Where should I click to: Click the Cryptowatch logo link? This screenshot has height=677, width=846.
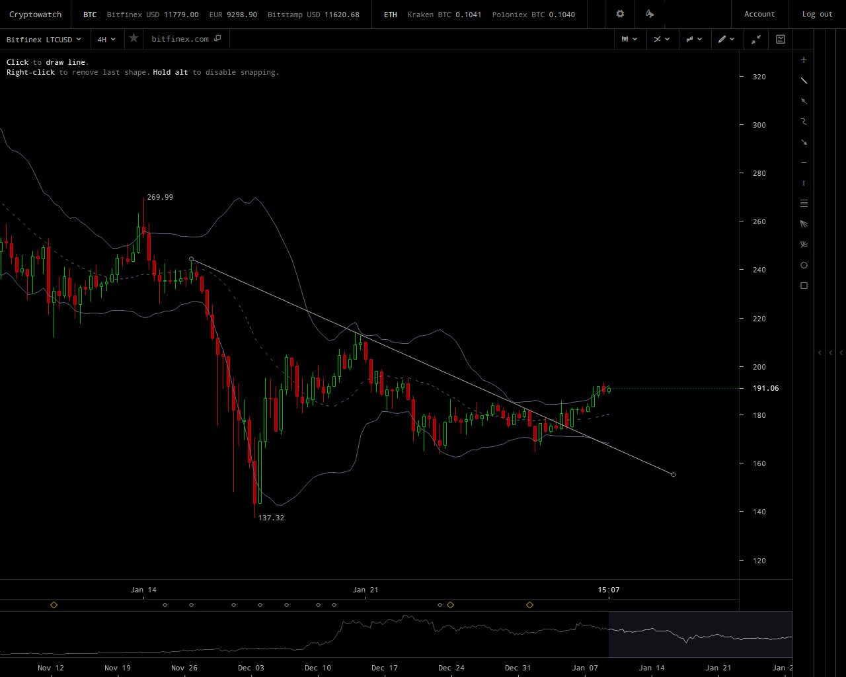coord(36,15)
